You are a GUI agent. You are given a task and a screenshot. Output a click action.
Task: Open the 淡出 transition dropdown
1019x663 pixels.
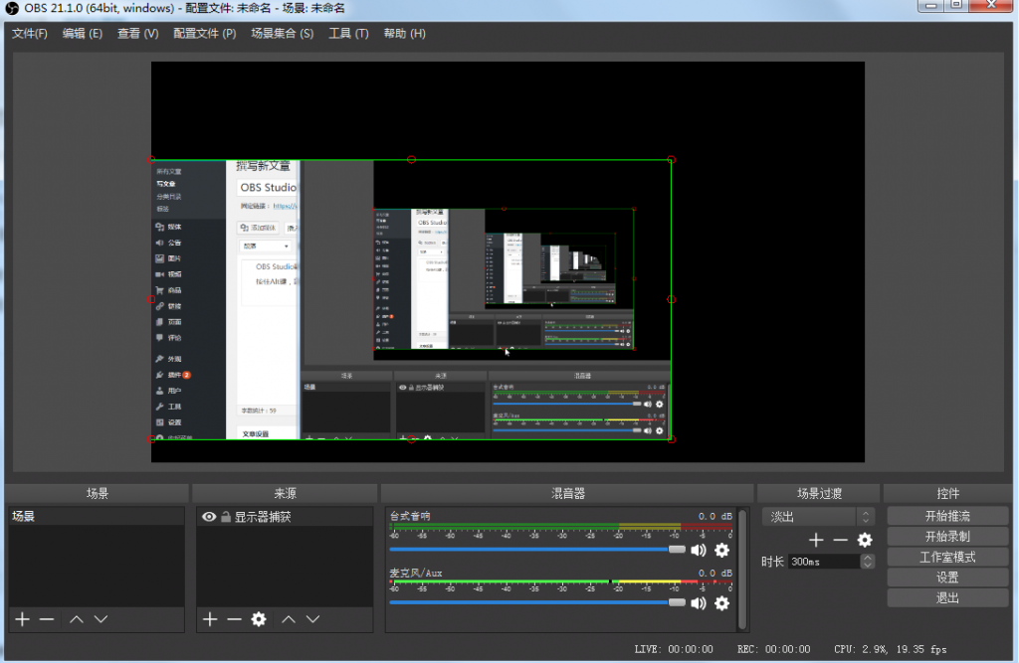click(818, 517)
